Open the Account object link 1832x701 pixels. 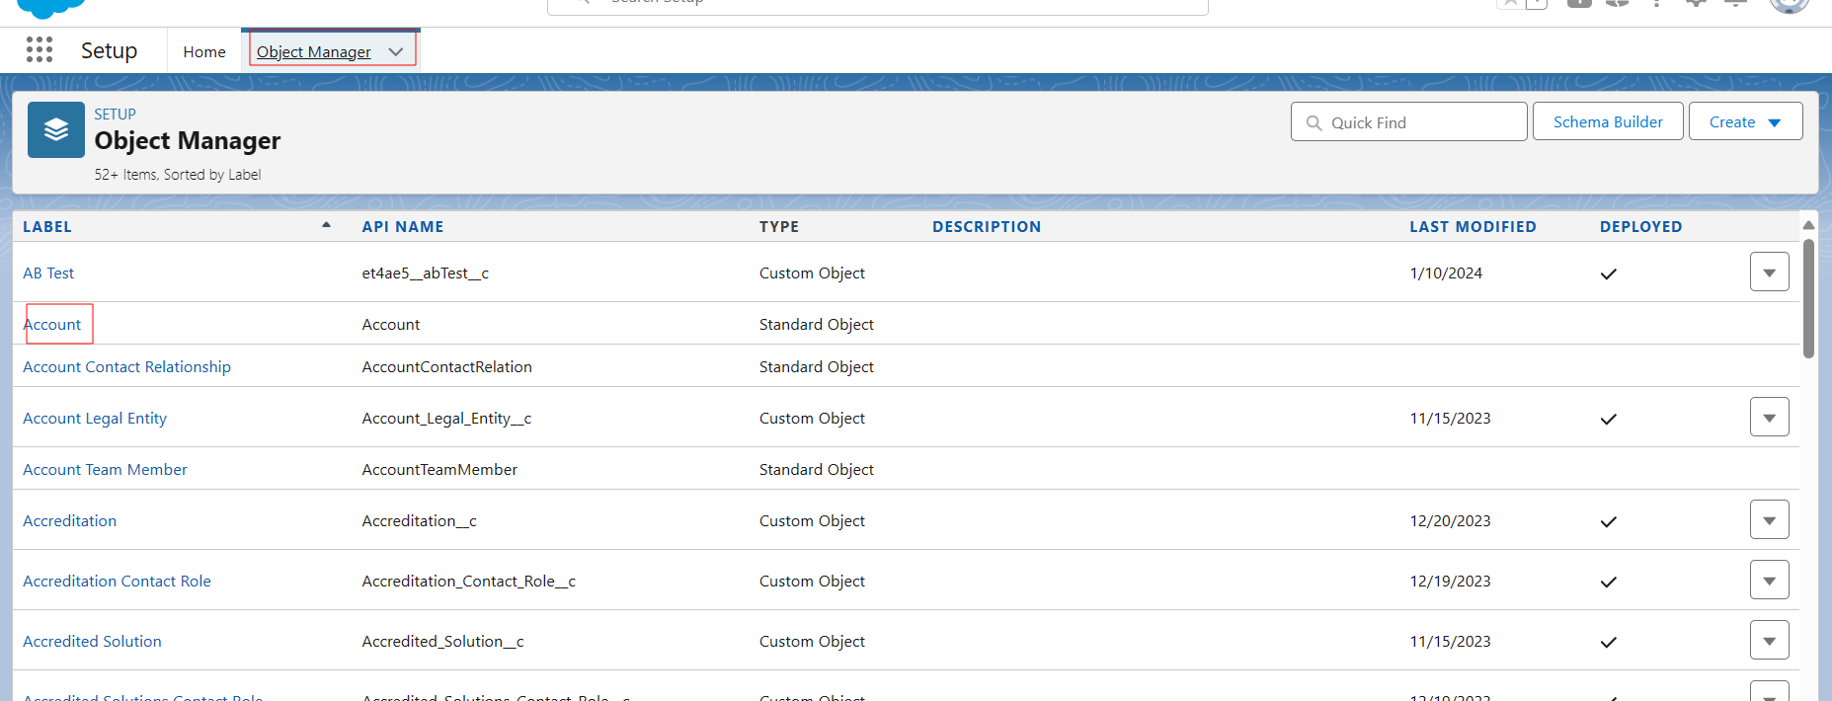tap(52, 324)
